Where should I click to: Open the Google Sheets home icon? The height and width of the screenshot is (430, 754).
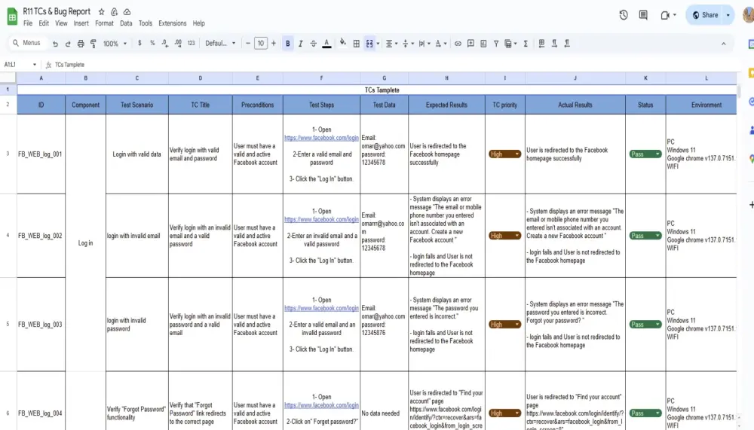click(x=12, y=16)
